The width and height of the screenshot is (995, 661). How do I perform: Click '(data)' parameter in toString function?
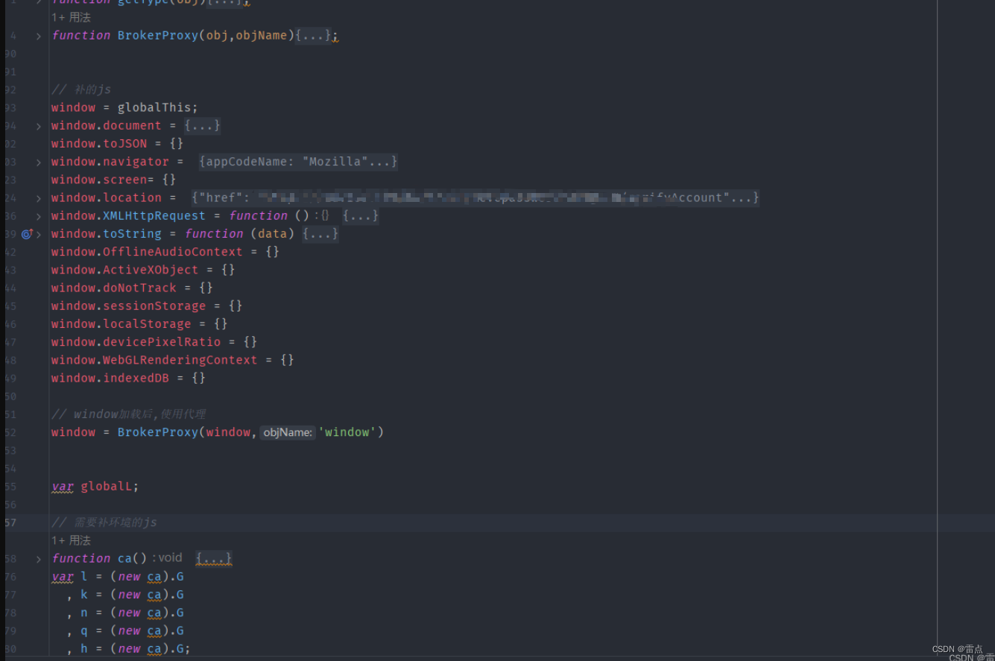tap(273, 234)
